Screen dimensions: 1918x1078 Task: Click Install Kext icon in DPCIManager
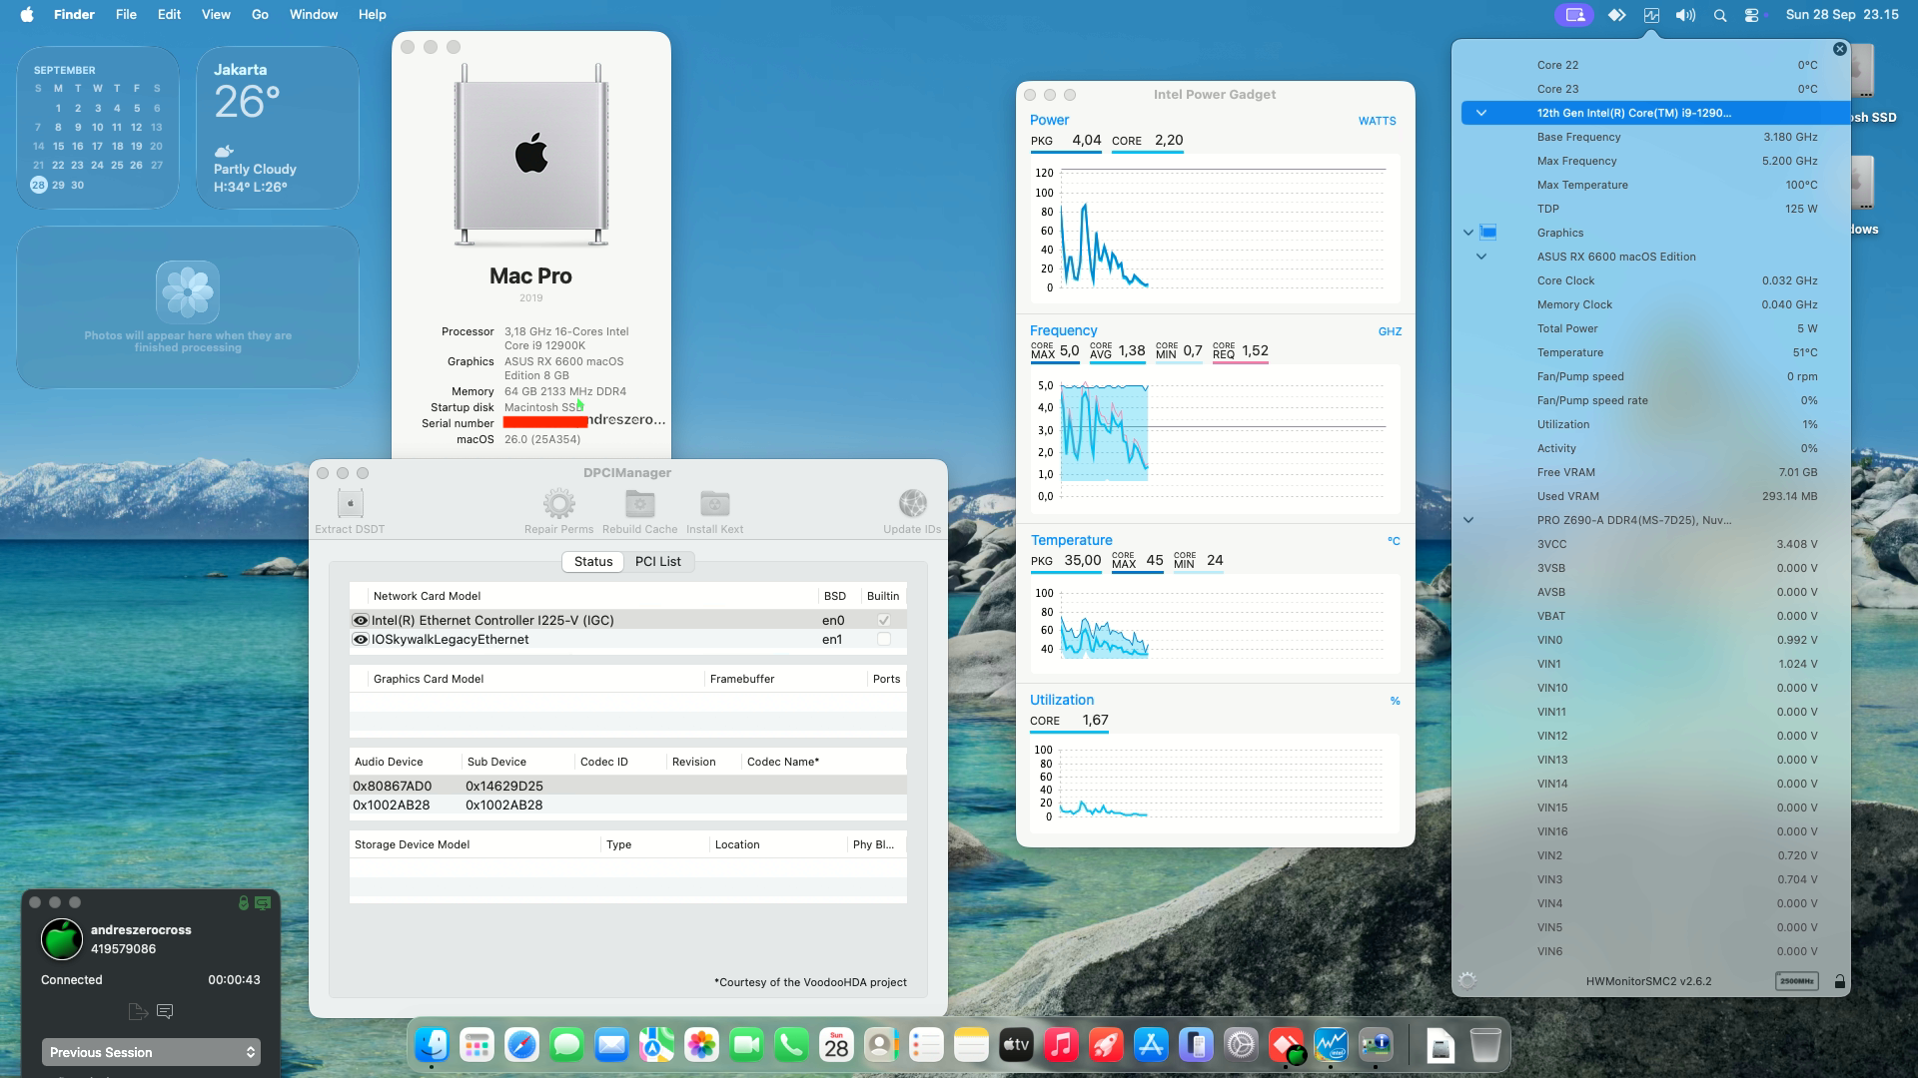click(x=714, y=503)
